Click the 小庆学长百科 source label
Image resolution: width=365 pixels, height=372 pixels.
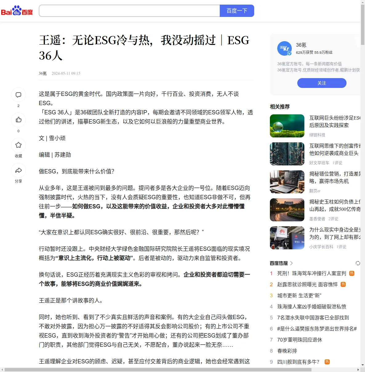321,247
